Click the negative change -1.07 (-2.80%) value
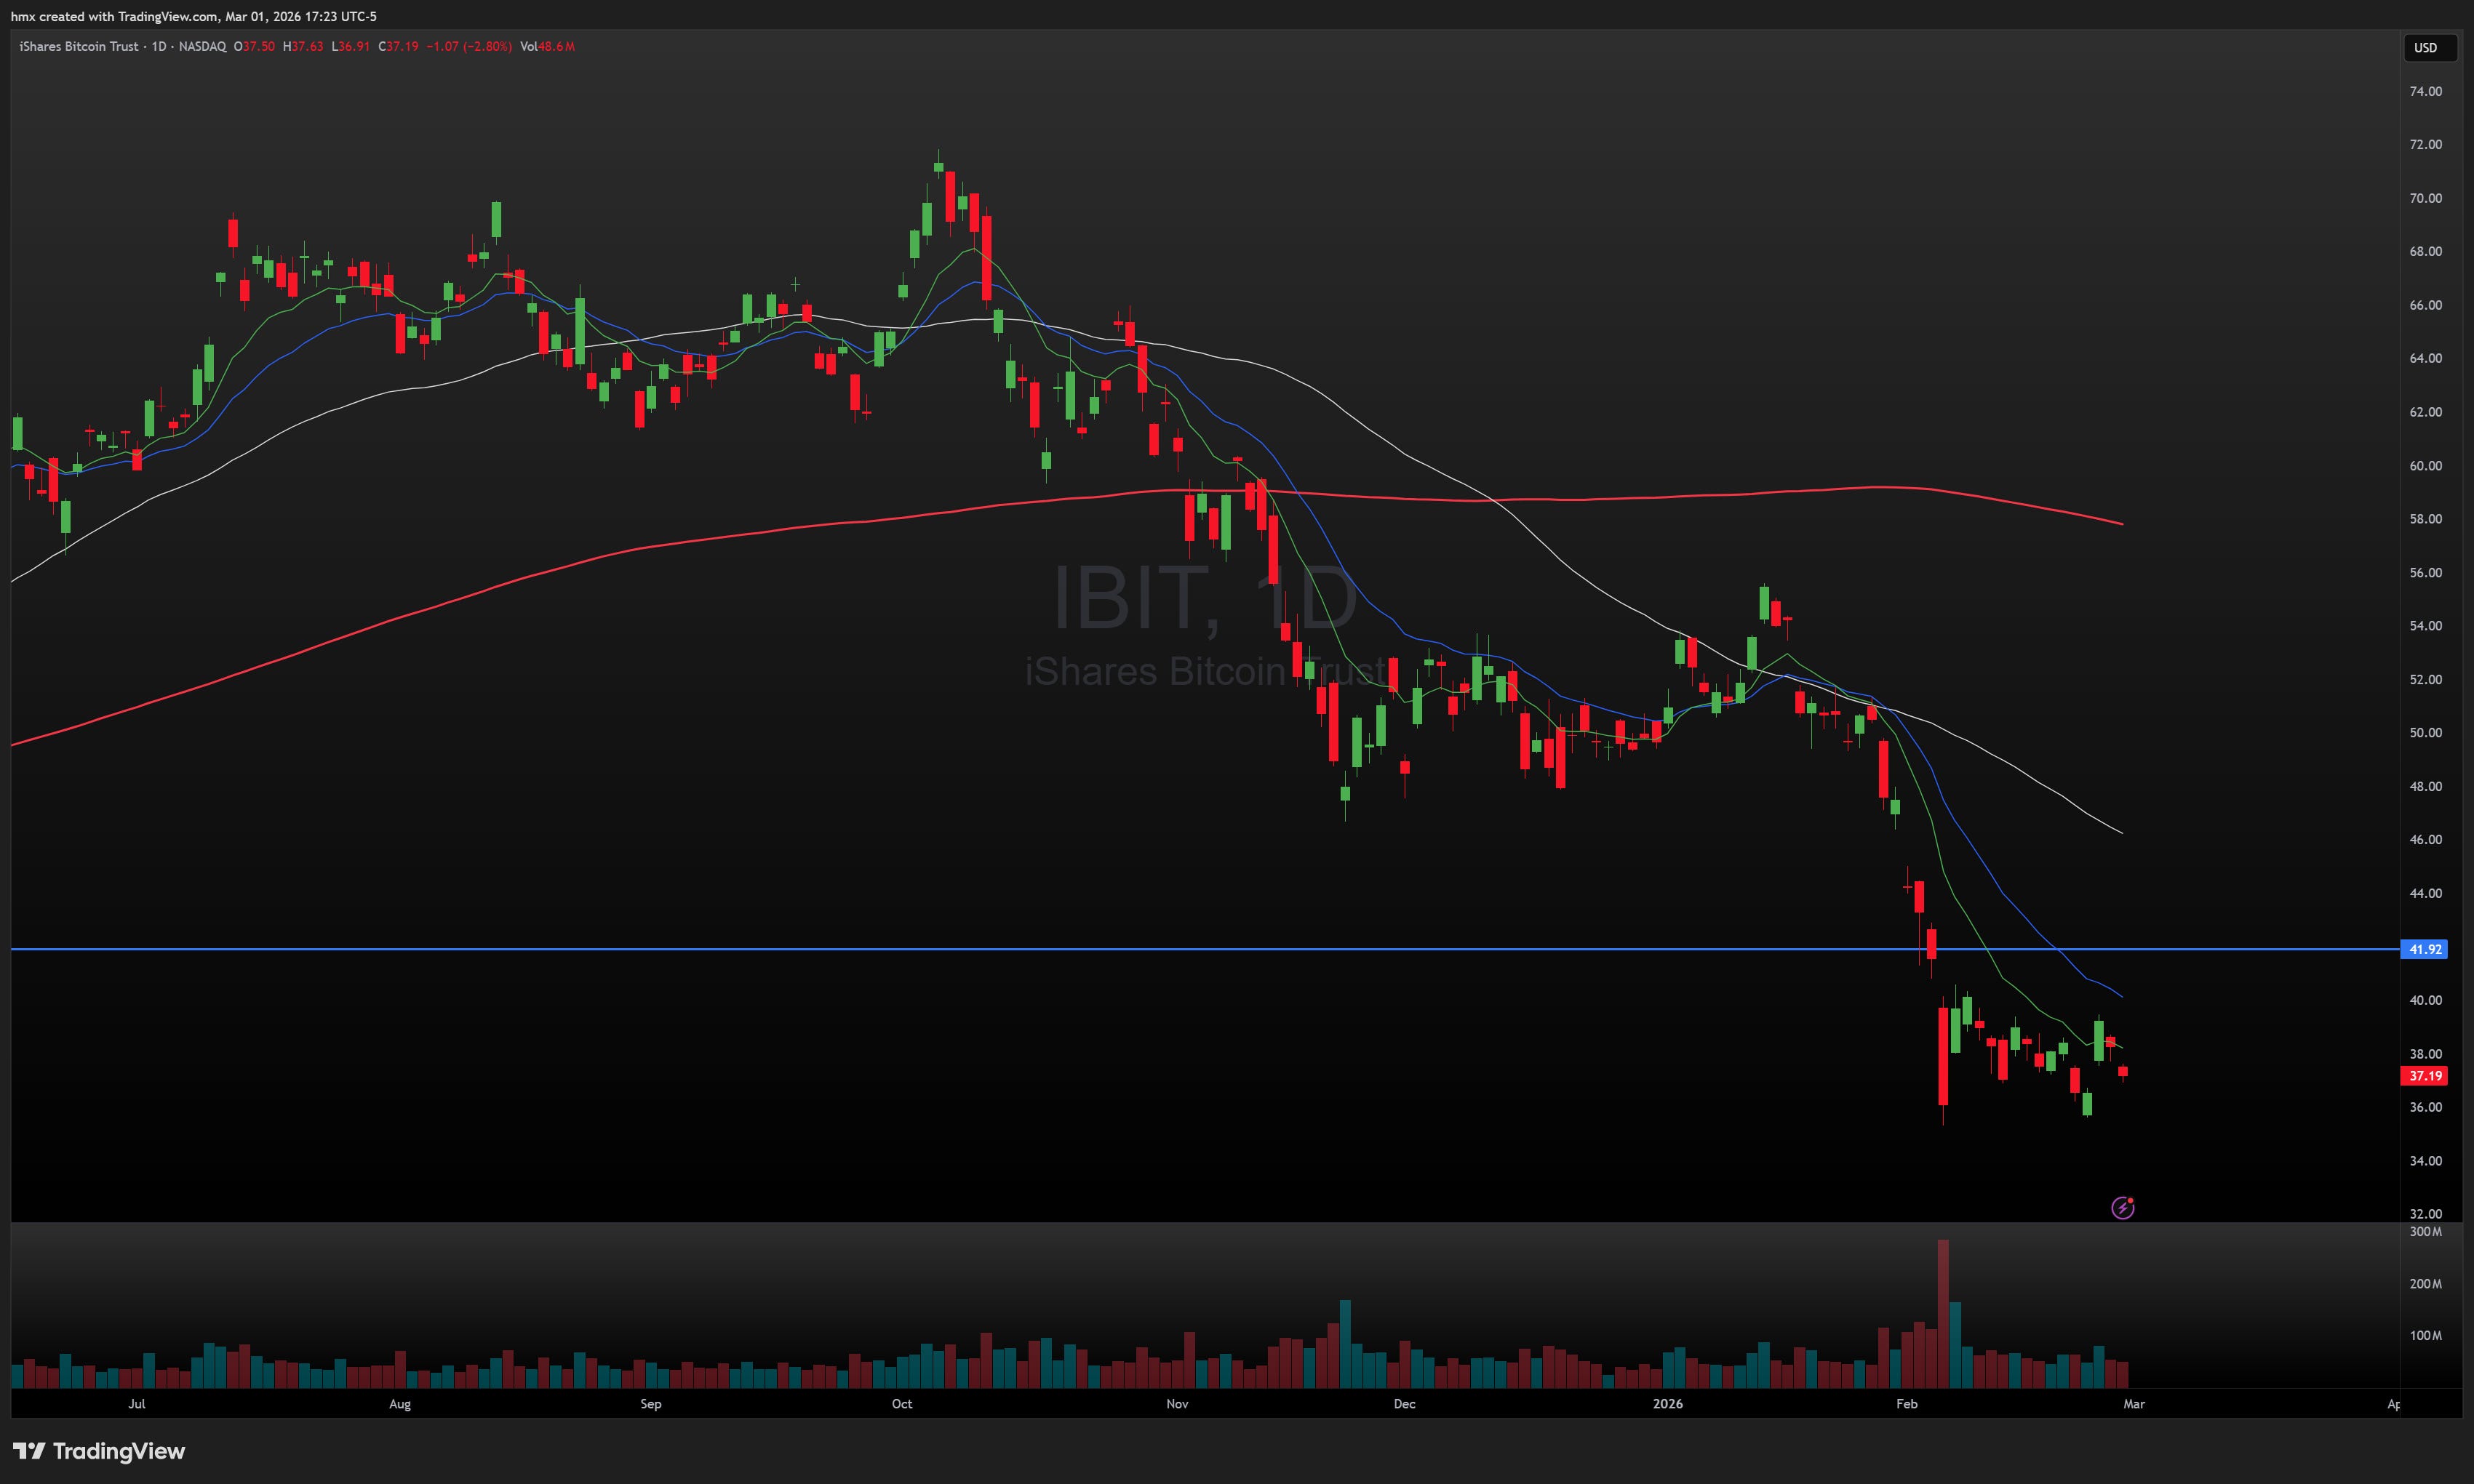This screenshot has width=2474, height=1484. click(x=468, y=46)
